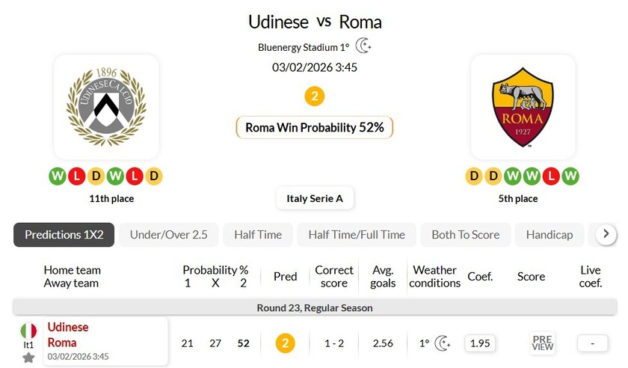Open the Both To Score tab

click(465, 235)
